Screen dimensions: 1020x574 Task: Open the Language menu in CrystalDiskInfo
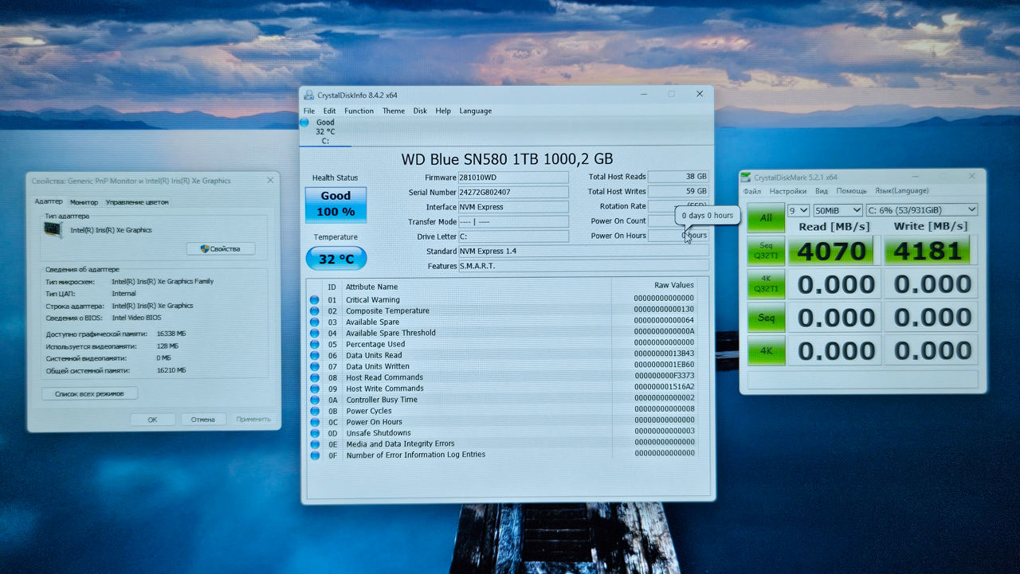click(476, 111)
